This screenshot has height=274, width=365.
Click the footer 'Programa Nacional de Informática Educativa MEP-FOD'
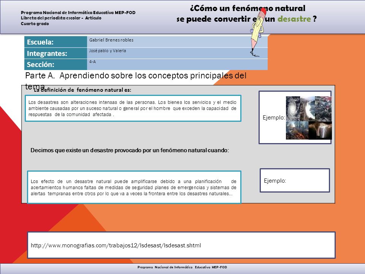182,267
